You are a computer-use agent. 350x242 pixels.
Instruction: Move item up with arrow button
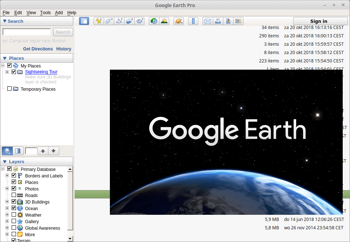click(x=43, y=151)
